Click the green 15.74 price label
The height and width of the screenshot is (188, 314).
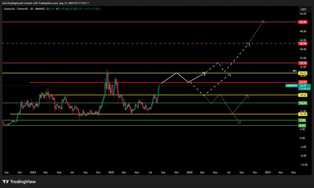pyautogui.click(x=303, y=103)
